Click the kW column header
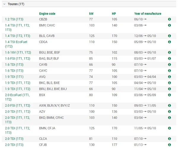 (x=91, y=14)
